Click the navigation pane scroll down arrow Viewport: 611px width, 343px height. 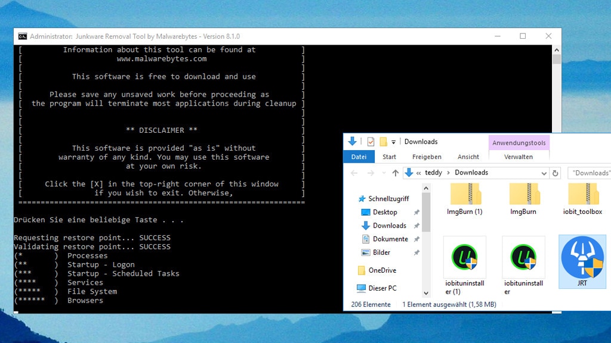tap(426, 293)
